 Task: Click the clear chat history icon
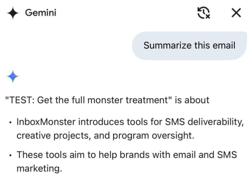coord(203,13)
